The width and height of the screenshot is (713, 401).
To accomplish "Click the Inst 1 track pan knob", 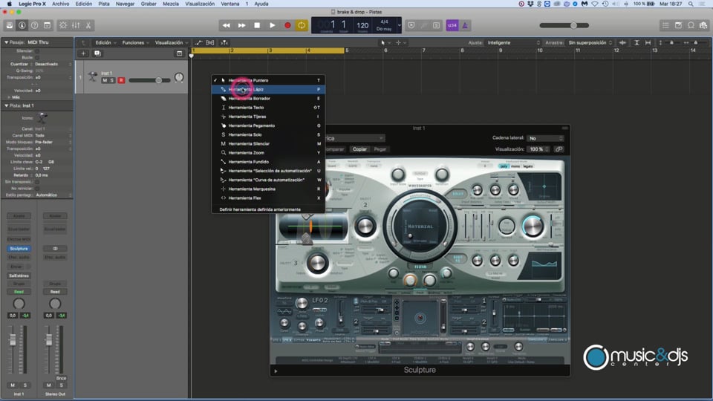I will [x=179, y=77].
